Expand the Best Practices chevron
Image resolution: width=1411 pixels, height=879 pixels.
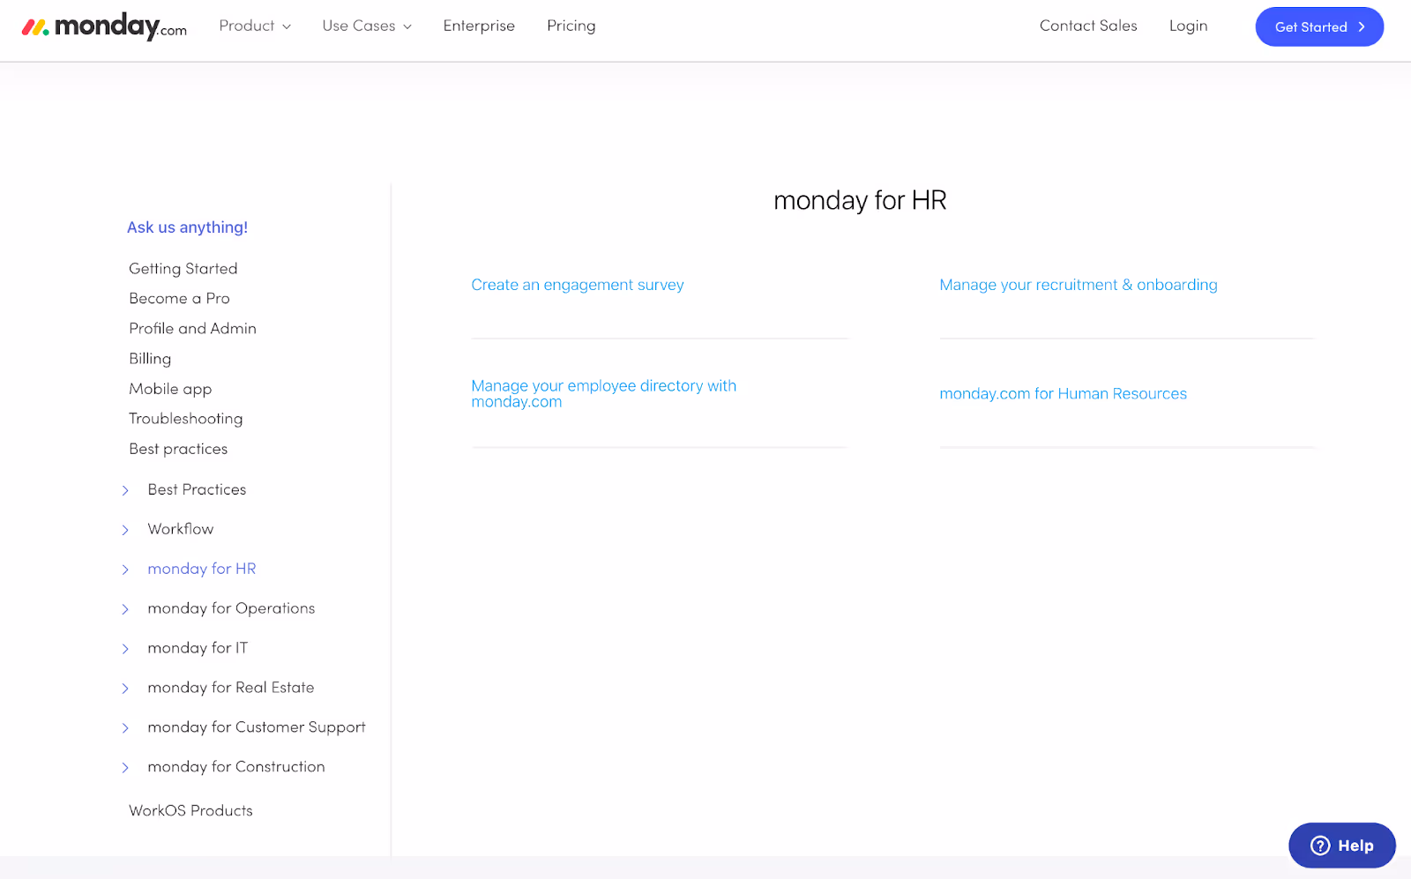tap(125, 490)
